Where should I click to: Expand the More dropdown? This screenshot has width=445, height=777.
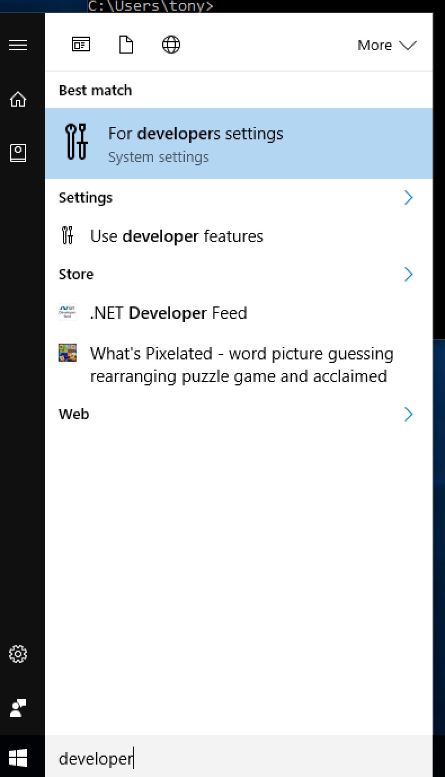tap(387, 45)
